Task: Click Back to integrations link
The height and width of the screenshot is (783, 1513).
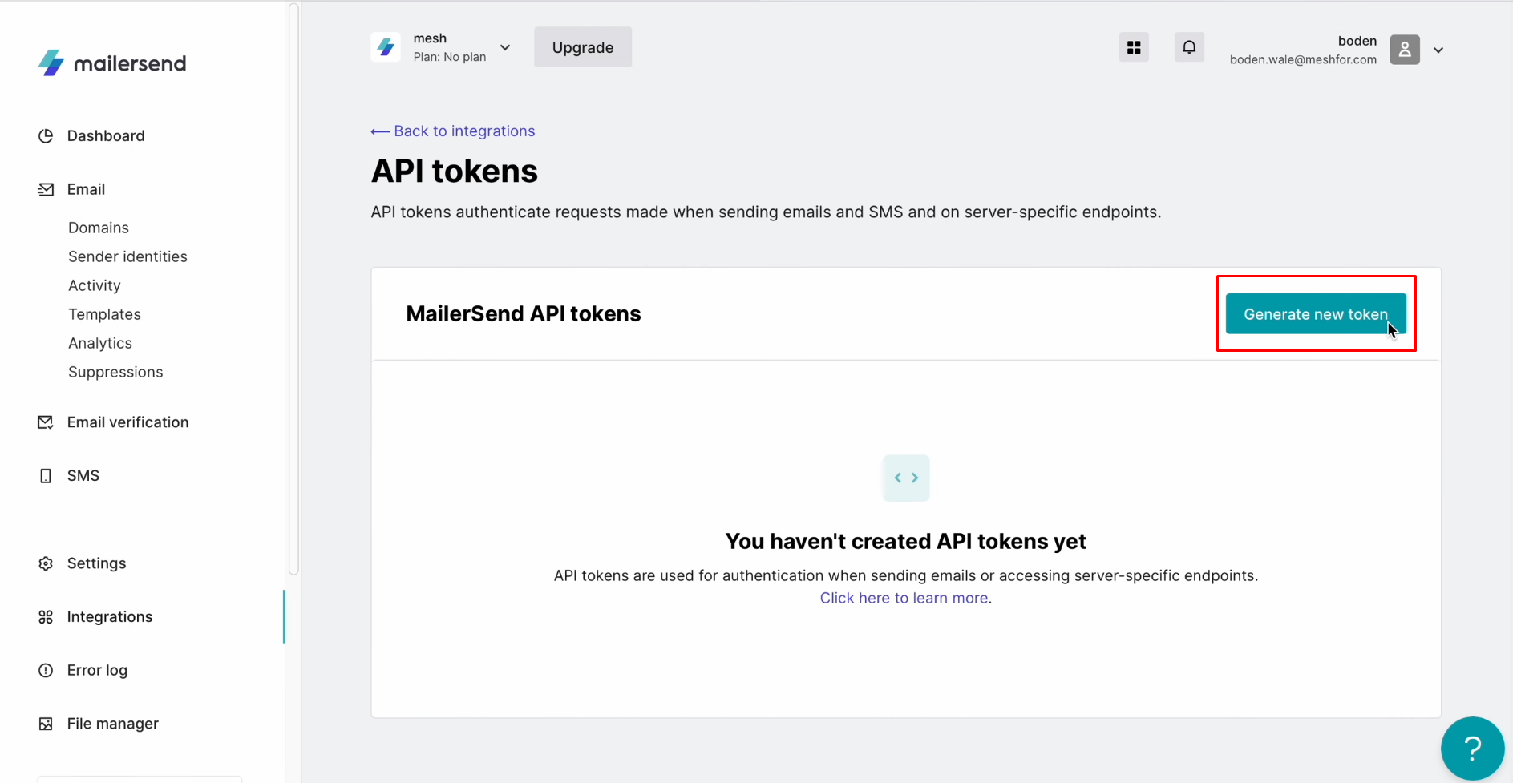Action: point(453,131)
